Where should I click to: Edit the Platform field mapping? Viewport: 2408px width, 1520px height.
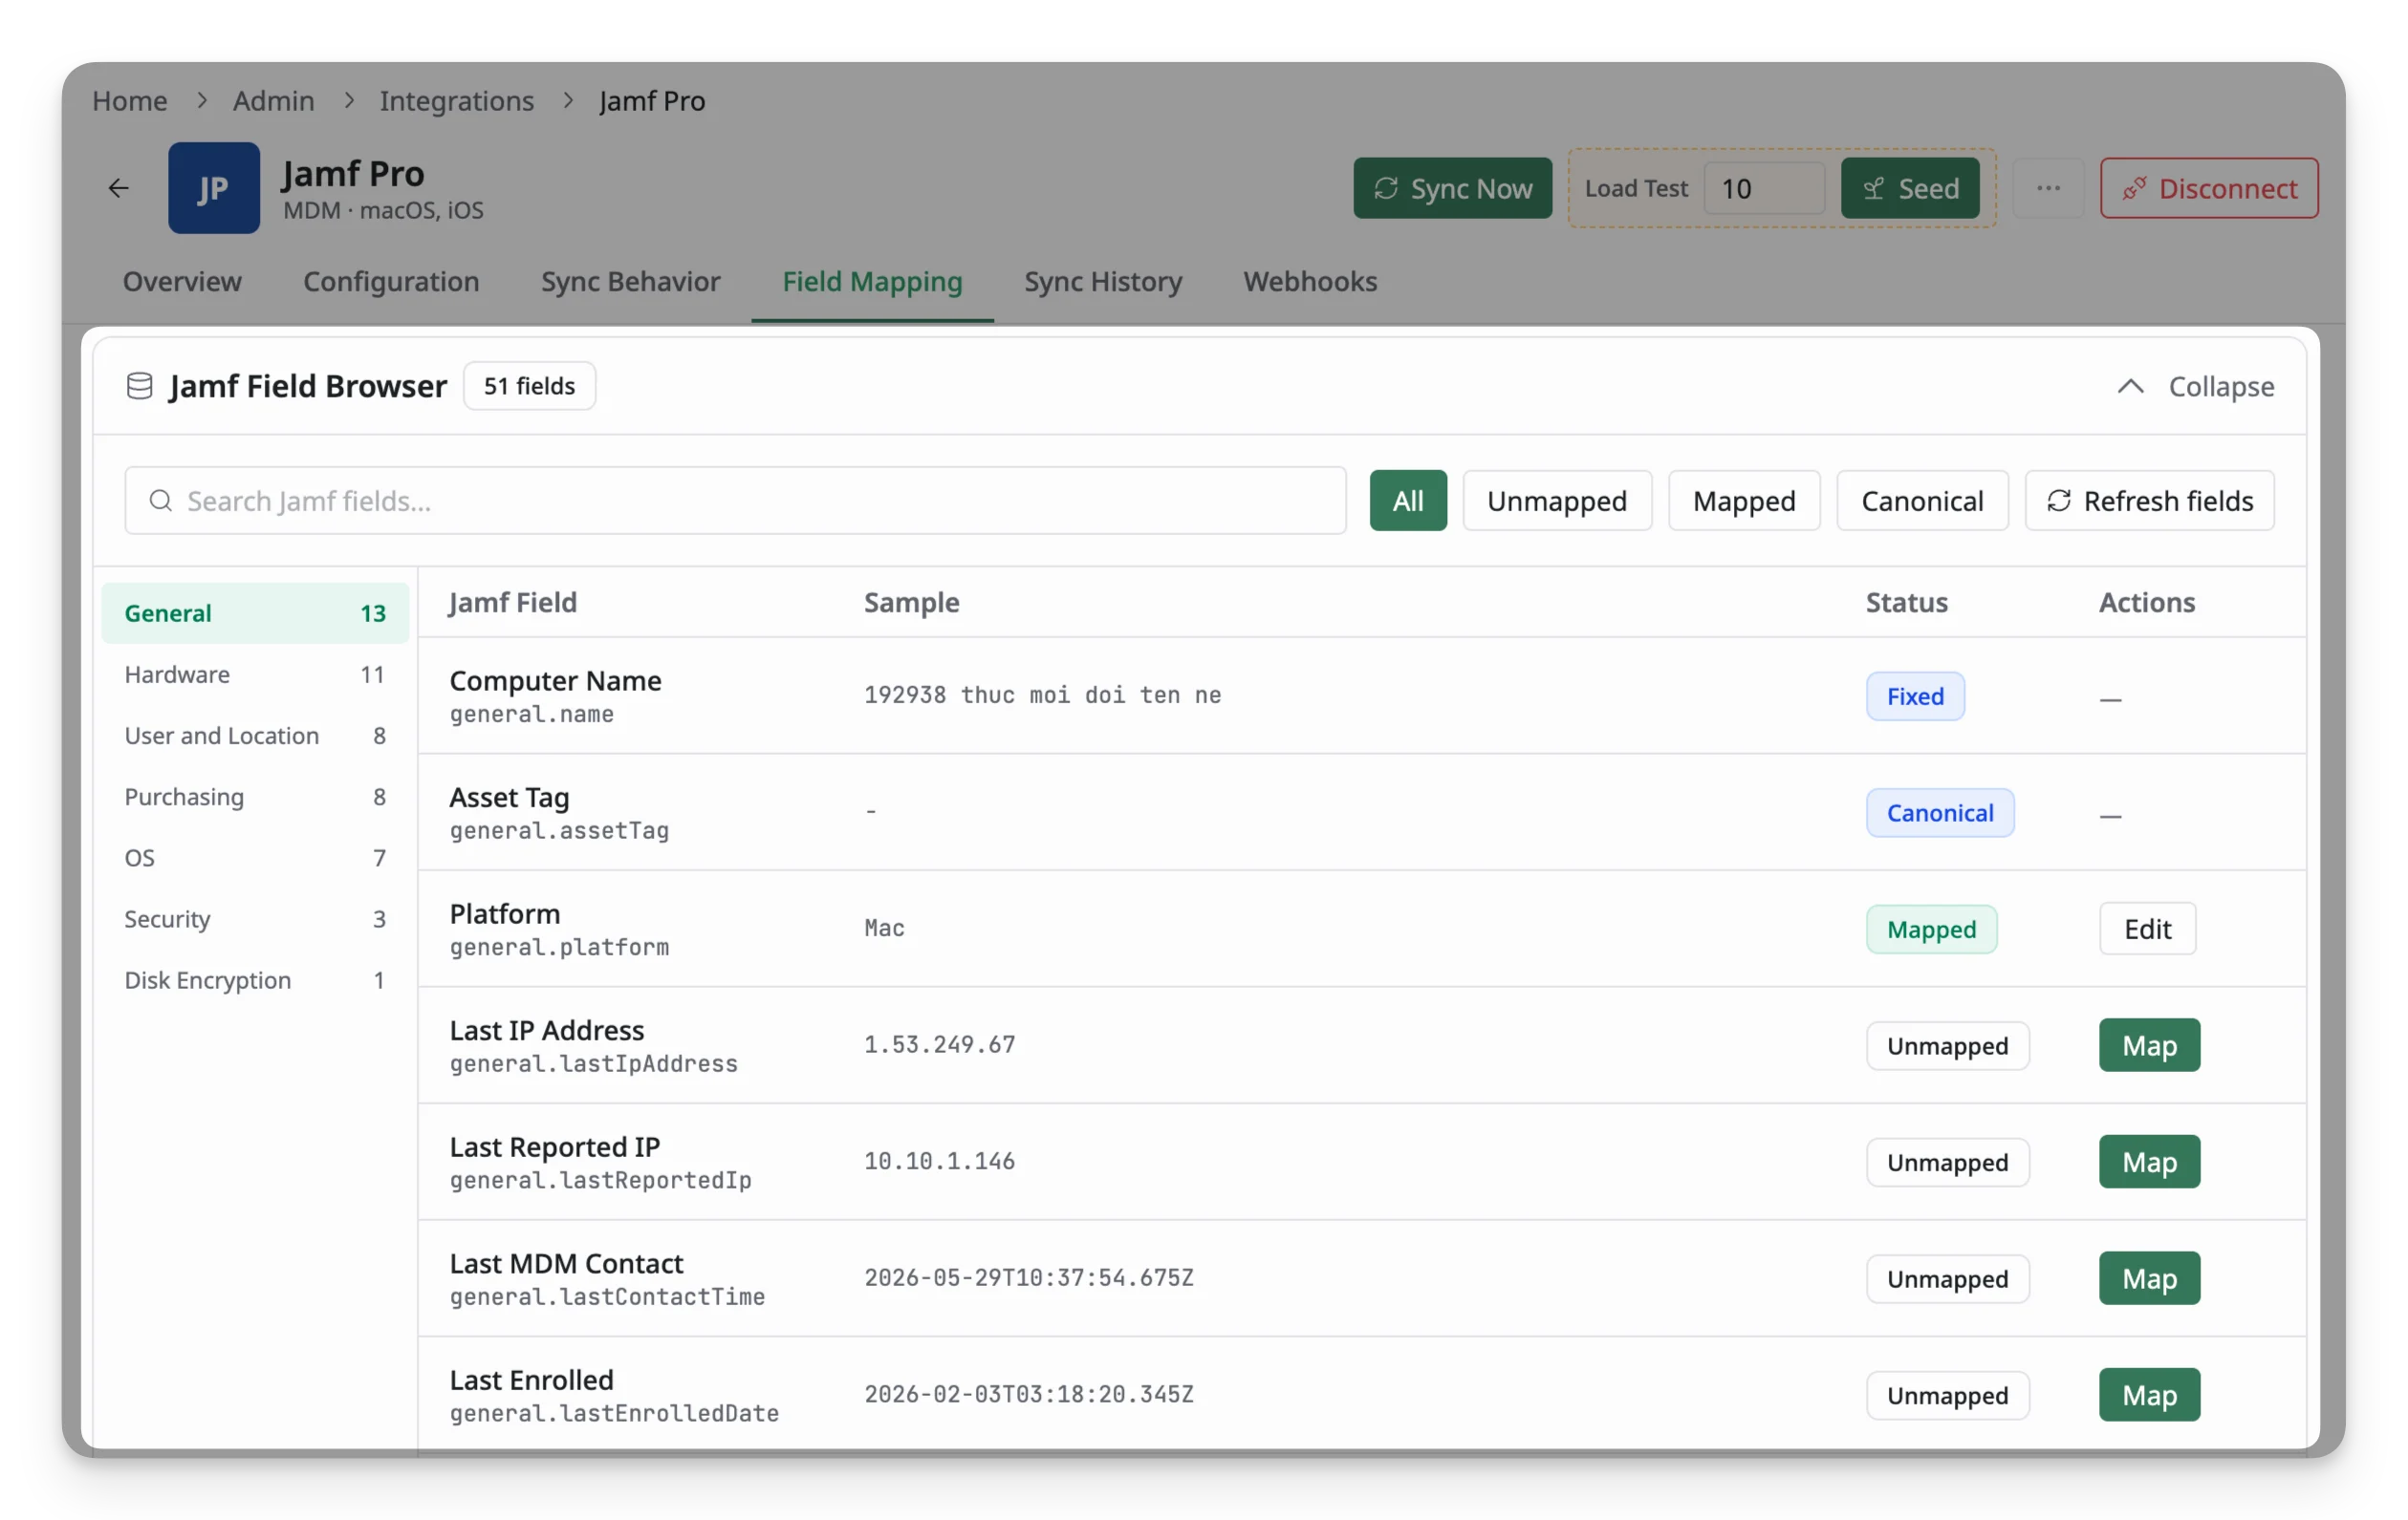coord(2147,930)
